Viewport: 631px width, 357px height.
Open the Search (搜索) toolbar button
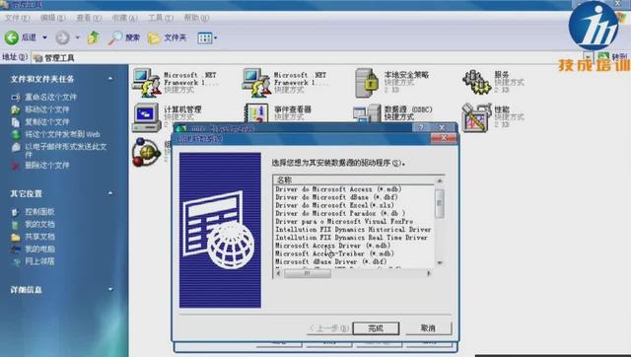tap(124, 37)
